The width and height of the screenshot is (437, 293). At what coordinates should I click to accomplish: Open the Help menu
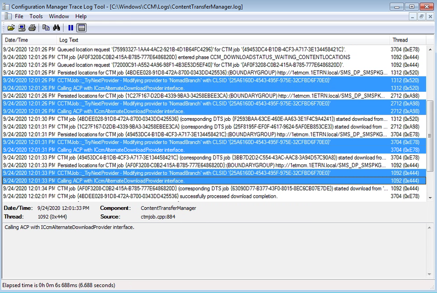click(x=81, y=16)
